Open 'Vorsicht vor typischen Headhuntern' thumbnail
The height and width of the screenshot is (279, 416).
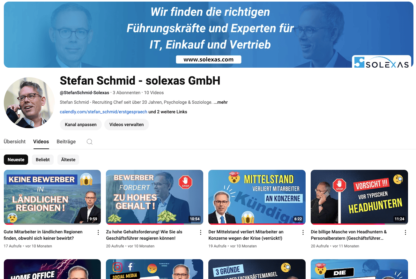(359, 197)
